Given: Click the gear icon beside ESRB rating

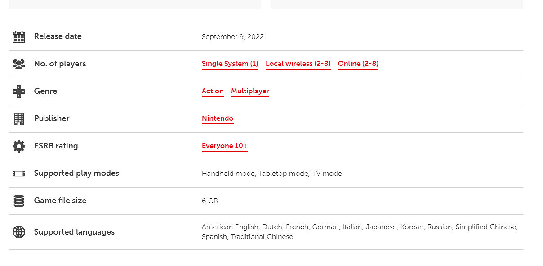Looking at the screenshot, I should [19, 146].
